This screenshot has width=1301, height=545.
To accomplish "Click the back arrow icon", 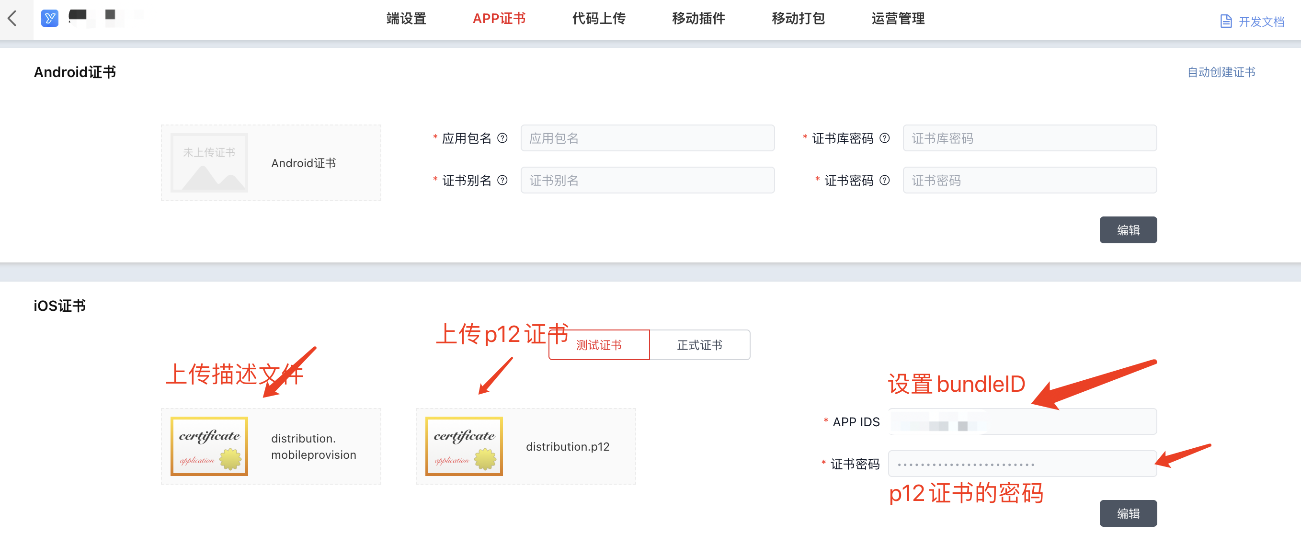I will click(12, 18).
